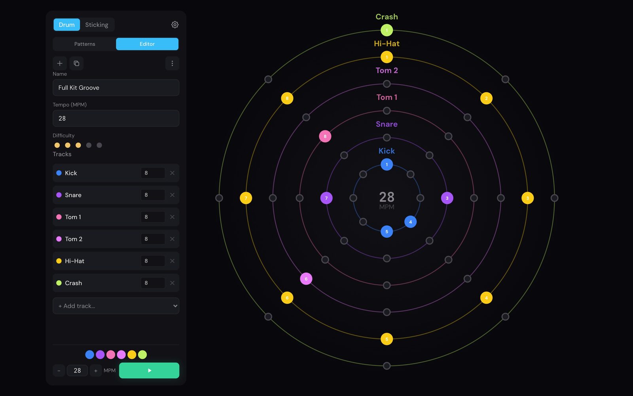Click Kick track color dot in list
633x396 pixels.
point(59,173)
